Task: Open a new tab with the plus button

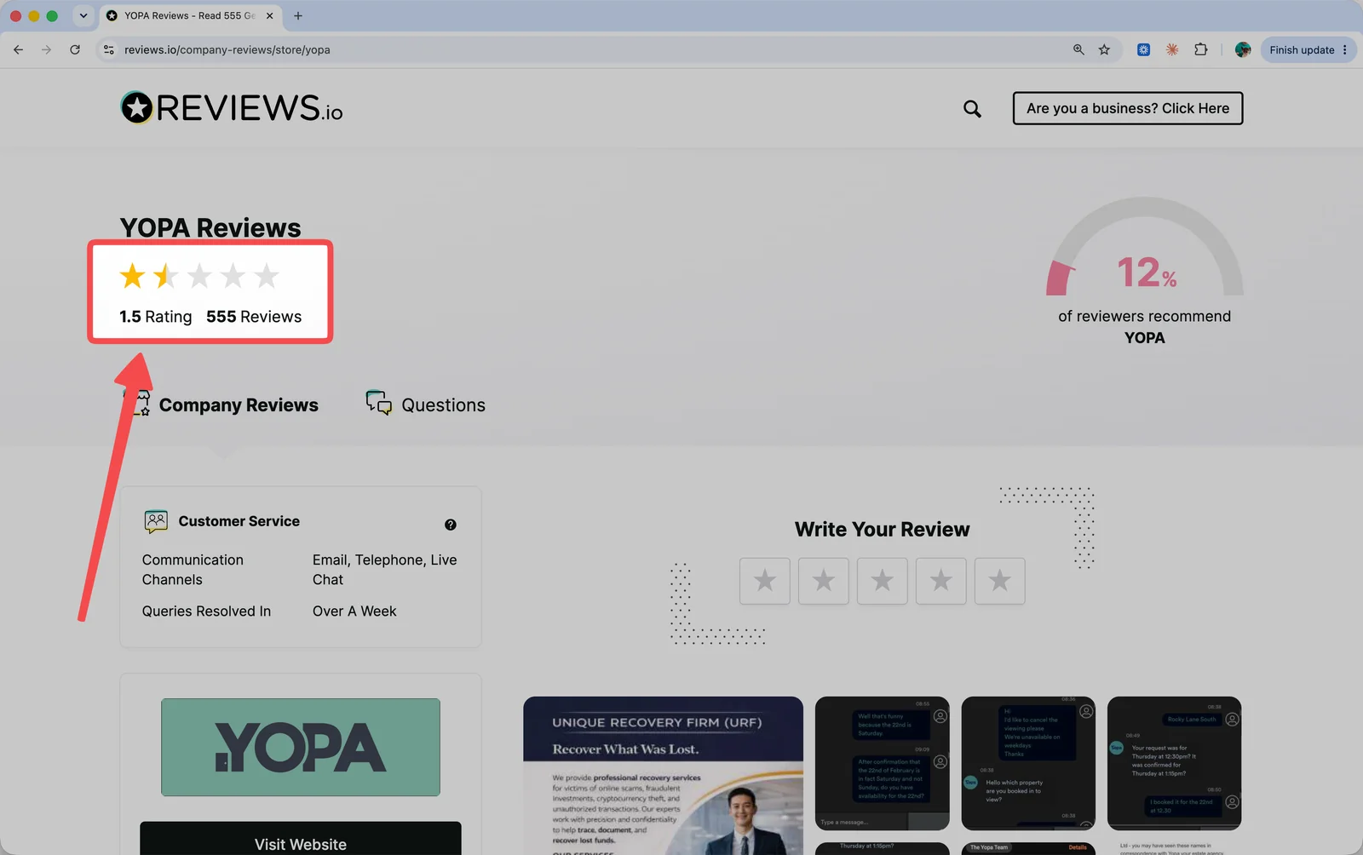Action: click(298, 15)
